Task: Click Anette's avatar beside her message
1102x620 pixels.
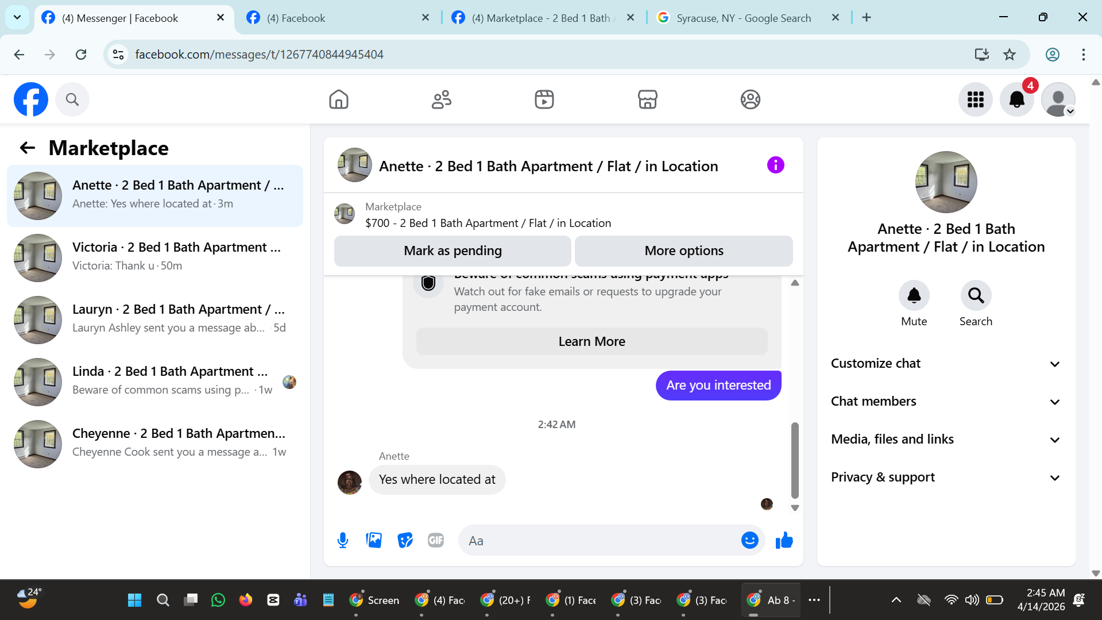Action: [x=350, y=483]
